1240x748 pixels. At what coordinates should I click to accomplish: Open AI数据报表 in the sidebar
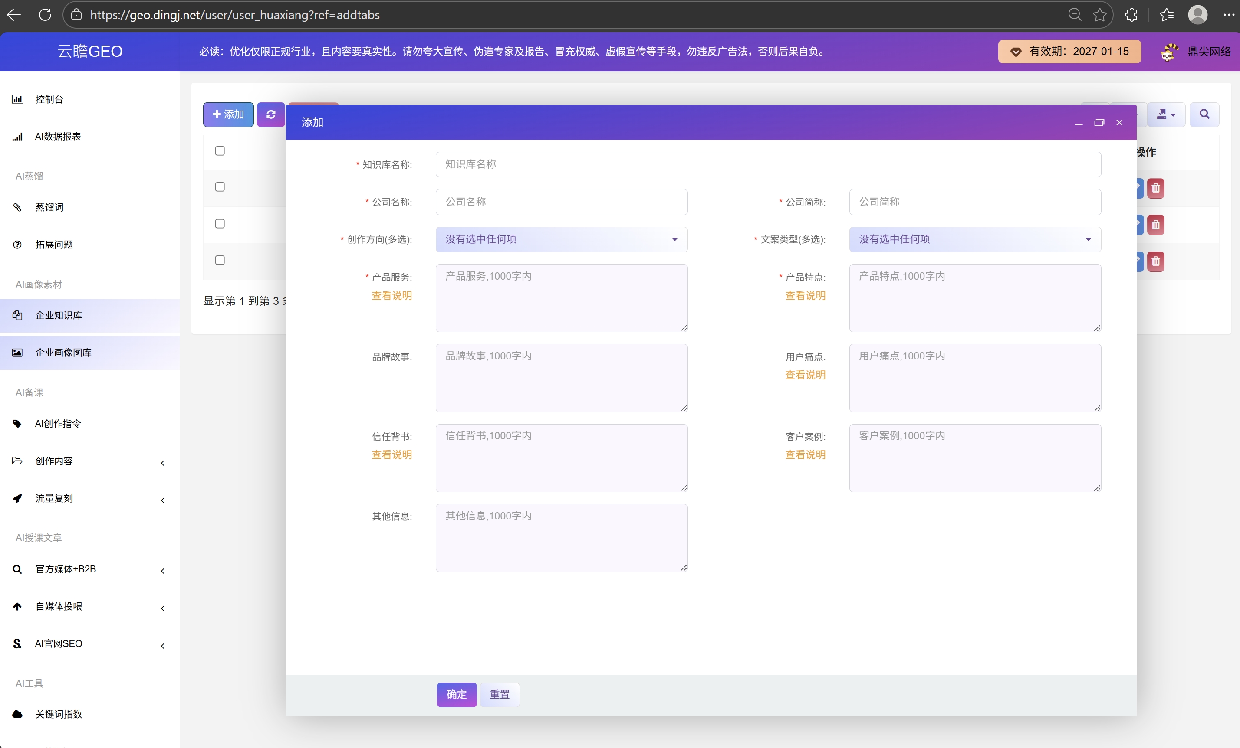click(89, 137)
